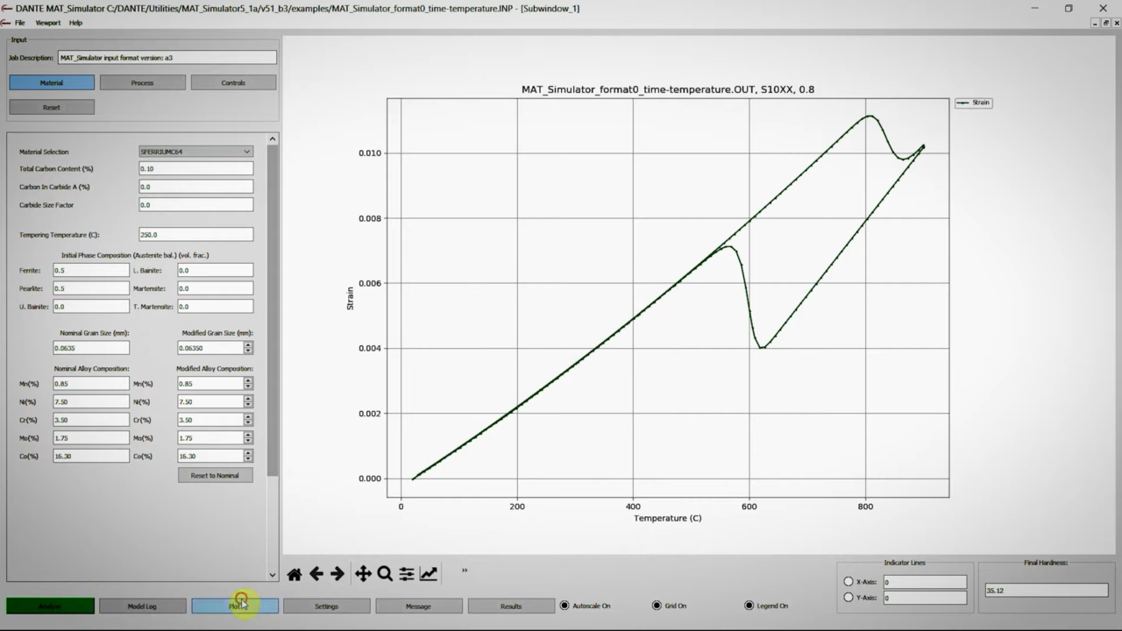This screenshot has width=1122, height=631.
Task: Edit the Pearlite volume fraction field
Action: 91,288
